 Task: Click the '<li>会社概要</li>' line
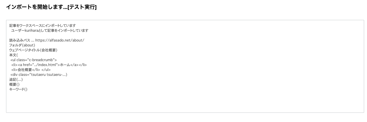pyautogui.click(x=26, y=70)
